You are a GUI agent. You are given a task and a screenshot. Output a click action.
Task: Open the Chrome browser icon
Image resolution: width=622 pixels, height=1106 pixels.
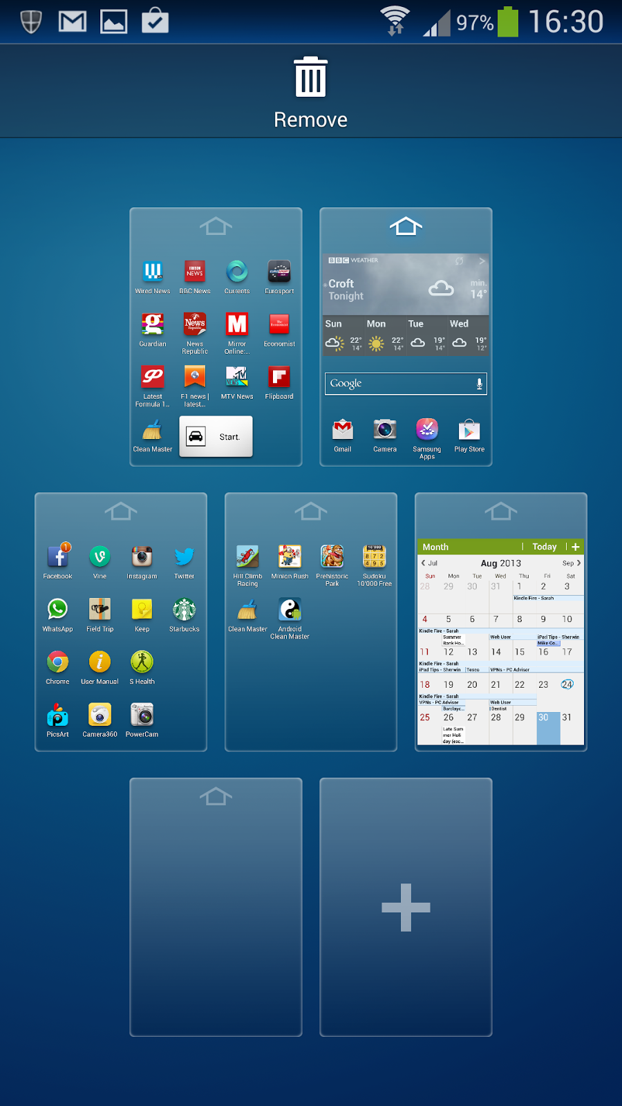tap(58, 662)
